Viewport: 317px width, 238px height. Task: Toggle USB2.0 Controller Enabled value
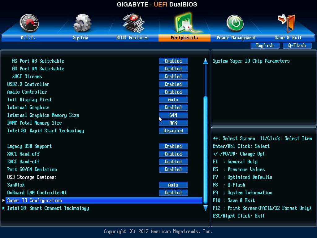173,84
